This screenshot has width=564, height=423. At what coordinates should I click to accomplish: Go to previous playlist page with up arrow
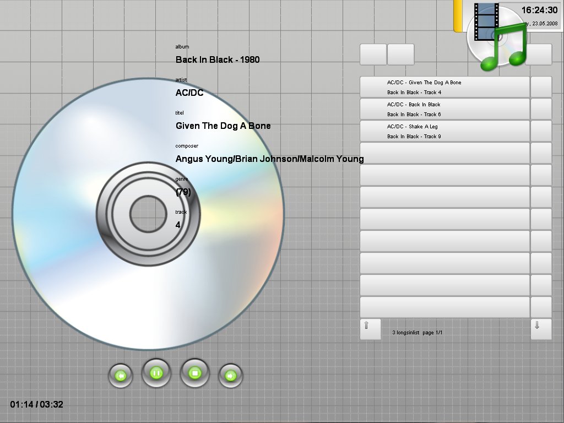[370, 329]
